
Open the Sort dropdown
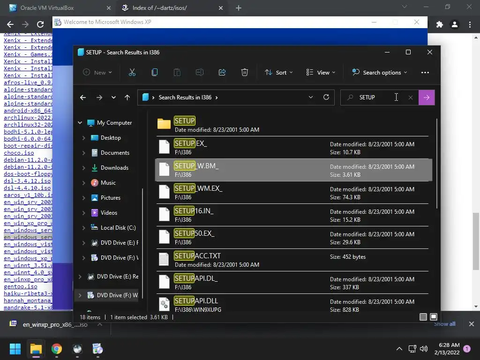[x=279, y=73]
